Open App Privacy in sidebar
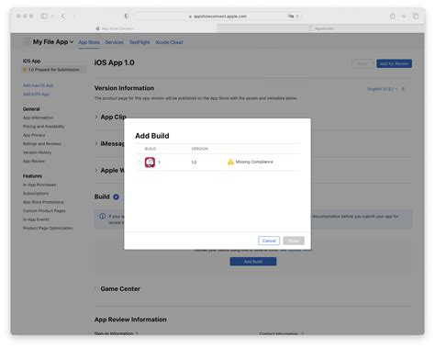 pyautogui.click(x=34, y=135)
